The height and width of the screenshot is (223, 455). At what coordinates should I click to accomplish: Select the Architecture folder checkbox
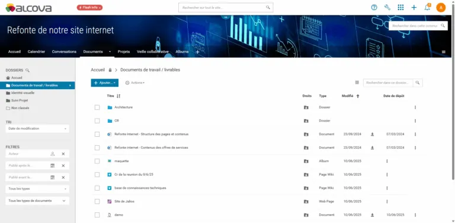pos(97,107)
